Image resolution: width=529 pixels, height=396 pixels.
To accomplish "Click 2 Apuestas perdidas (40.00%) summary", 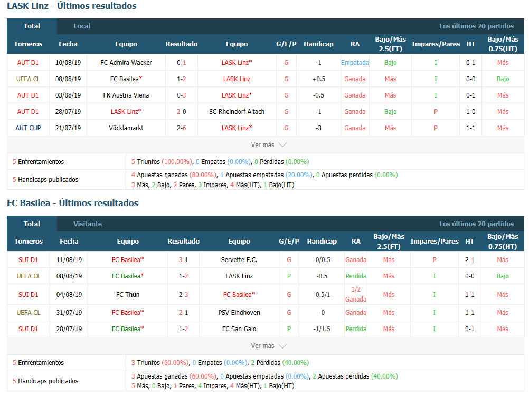I will click(355, 376).
